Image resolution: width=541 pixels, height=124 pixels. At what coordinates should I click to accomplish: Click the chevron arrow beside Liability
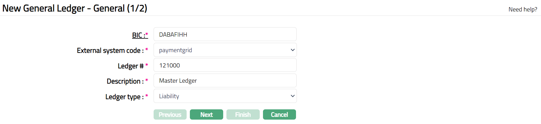coord(292,96)
